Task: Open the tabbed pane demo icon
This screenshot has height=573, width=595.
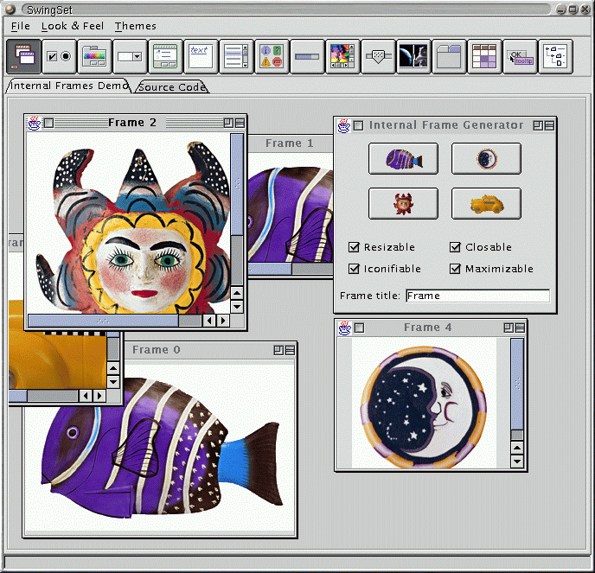Action: pyautogui.click(x=449, y=56)
